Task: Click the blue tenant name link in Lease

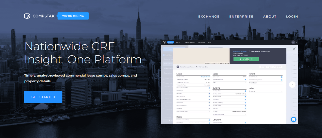Action: coord(205,77)
